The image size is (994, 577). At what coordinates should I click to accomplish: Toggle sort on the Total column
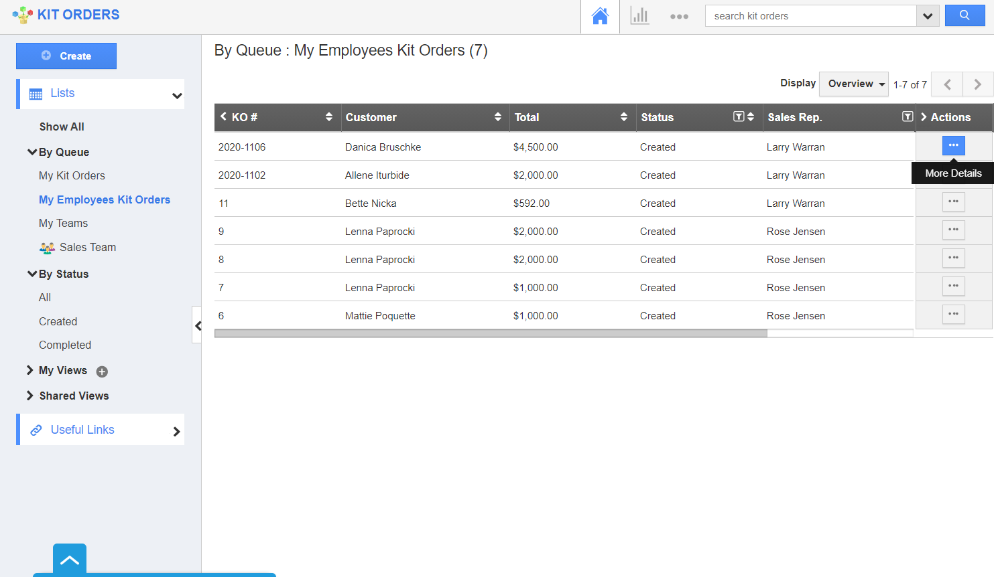(x=623, y=116)
